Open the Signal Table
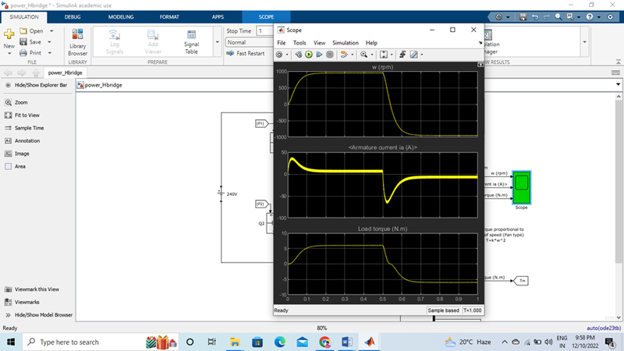The height and width of the screenshot is (351, 624). 191,42
